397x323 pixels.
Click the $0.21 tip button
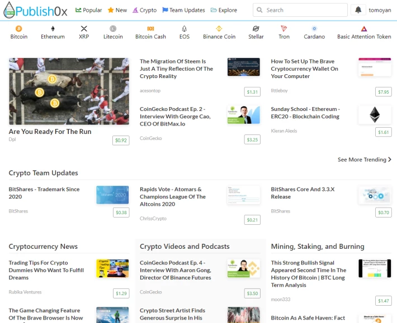pos(252,220)
